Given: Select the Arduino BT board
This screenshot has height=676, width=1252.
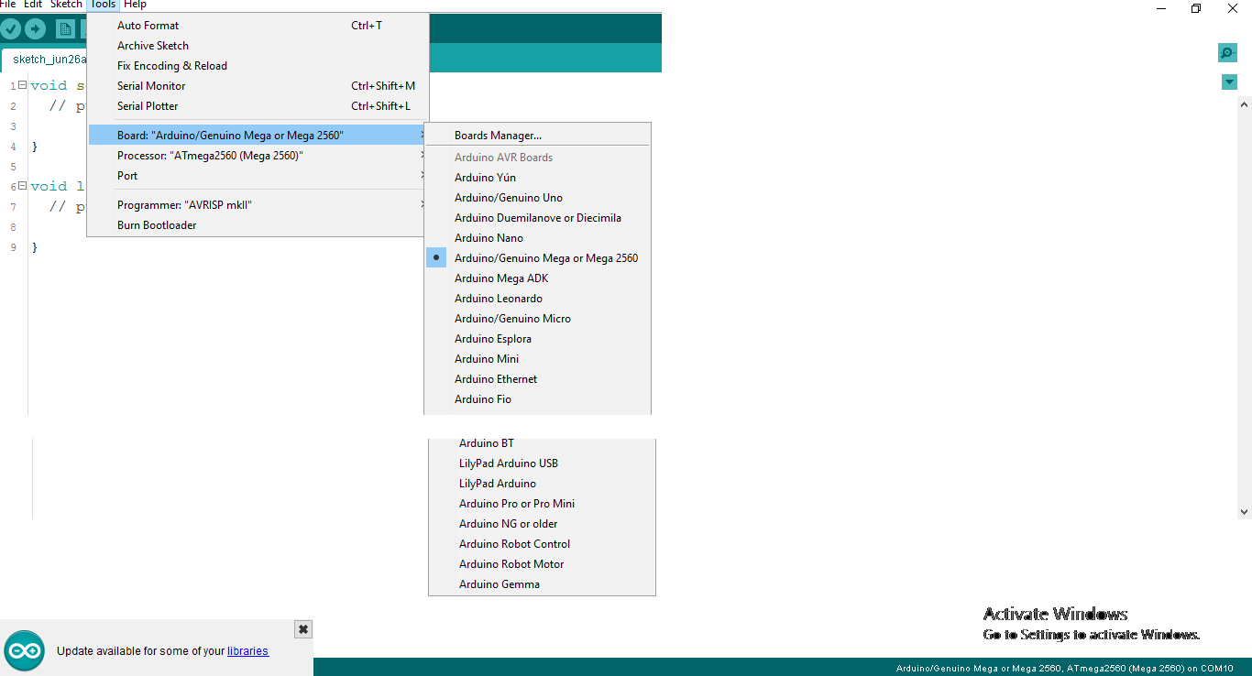Looking at the screenshot, I should 542,443.
